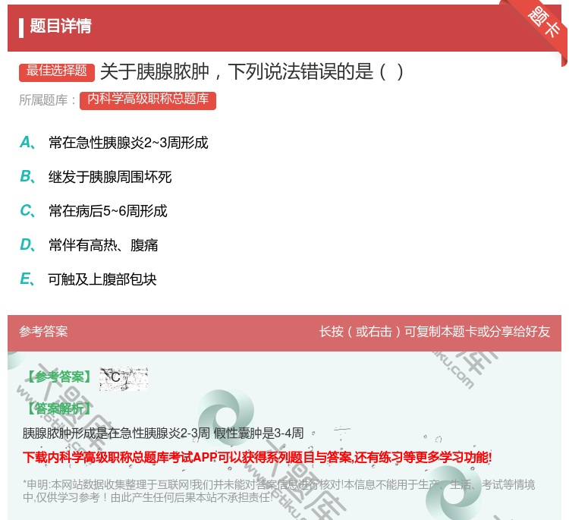
Task: Select option A 常在急性胰腺炎2~3周形成
Action: coord(114,143)
